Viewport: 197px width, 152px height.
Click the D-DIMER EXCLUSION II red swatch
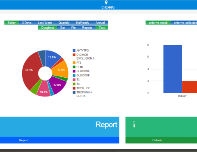[74, 55]
